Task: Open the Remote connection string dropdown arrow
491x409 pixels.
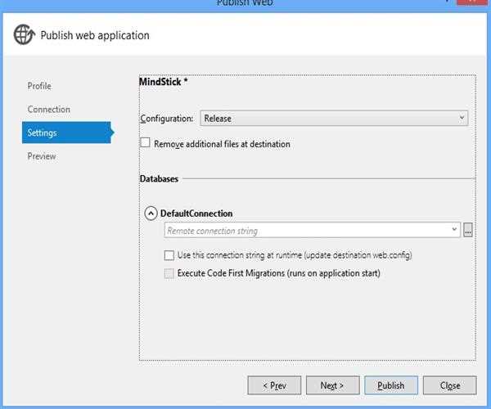Action: [x=455, y=231]
